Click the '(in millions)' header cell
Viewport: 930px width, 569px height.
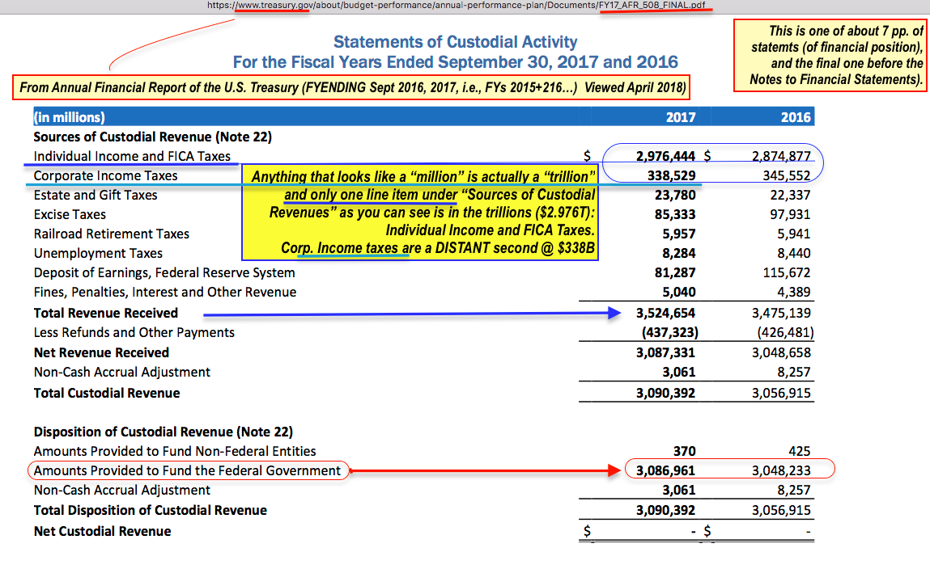click(x=70, y=117)
